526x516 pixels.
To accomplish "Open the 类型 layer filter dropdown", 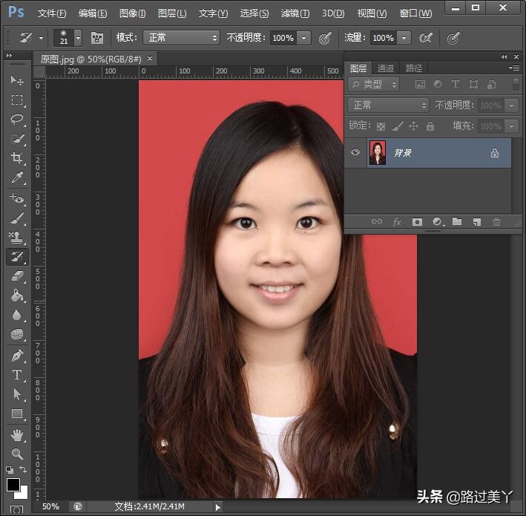I will [x=374, y=85].
